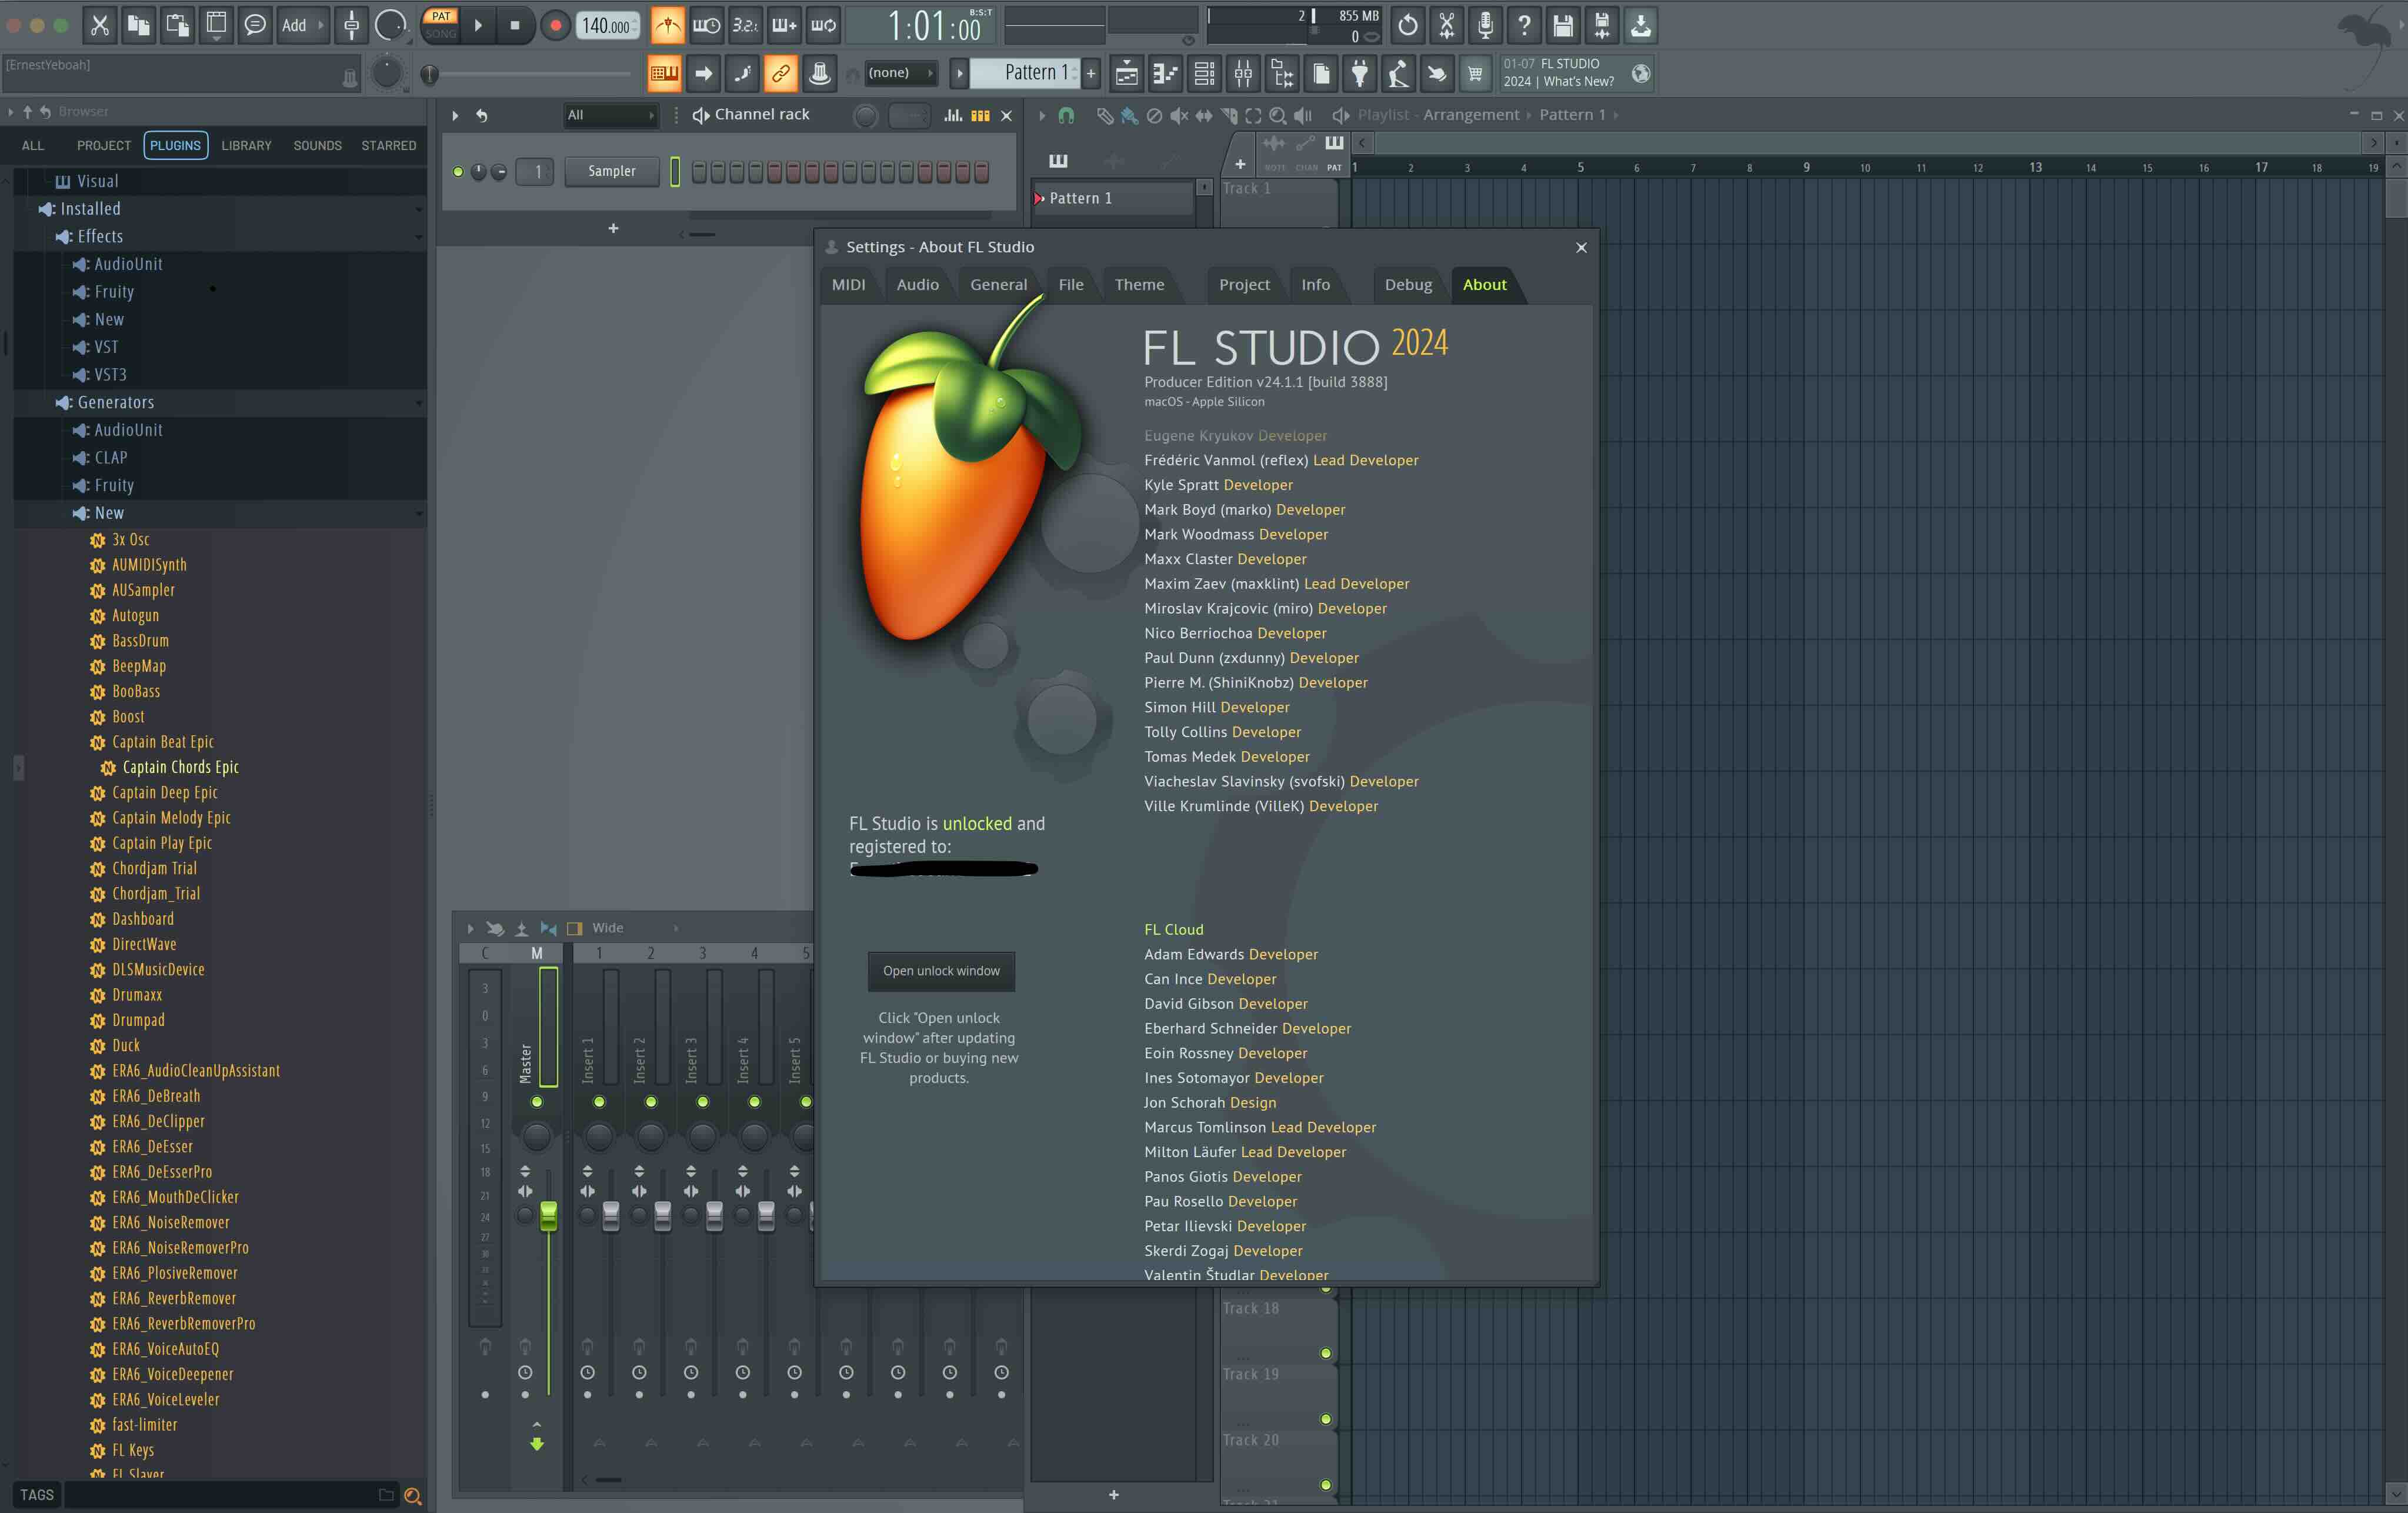The image size is (2408, 1513).
Task: Click the 140.000 tempo field
Action: [x=607, y=25]
